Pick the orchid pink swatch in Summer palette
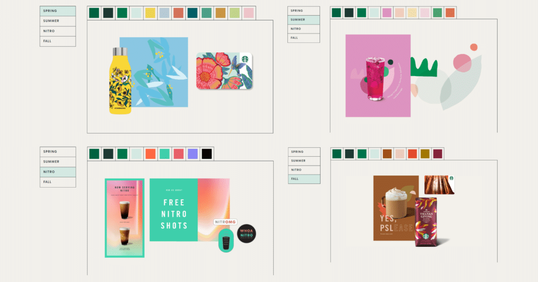 click(x=387, y=13)
